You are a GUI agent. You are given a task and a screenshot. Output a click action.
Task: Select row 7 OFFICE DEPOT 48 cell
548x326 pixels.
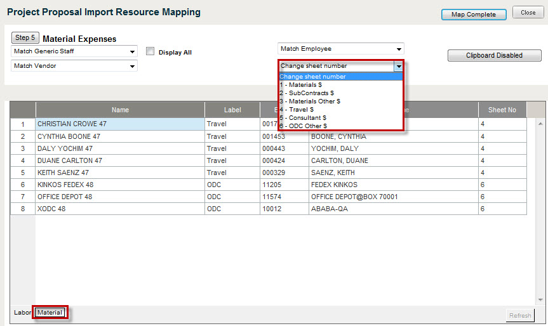pyautogui.click(x=119, y=197)
